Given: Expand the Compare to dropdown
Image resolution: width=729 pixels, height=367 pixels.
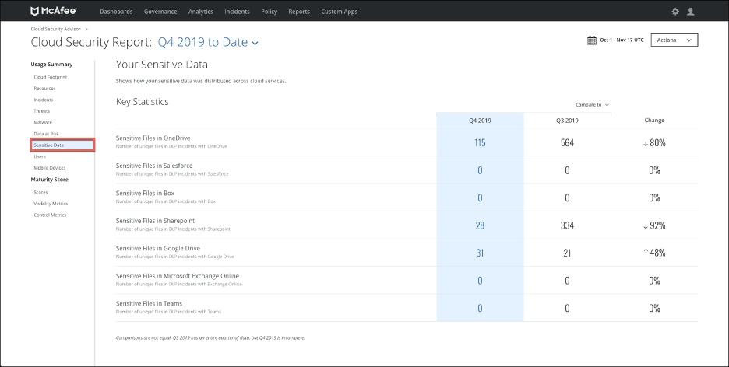Looking at the screenshot, I should (592, 105).
